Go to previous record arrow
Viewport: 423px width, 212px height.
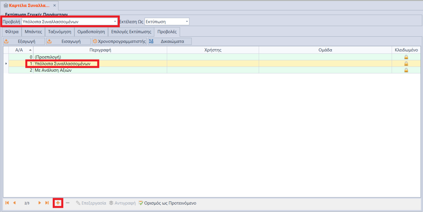pos(14,203)
